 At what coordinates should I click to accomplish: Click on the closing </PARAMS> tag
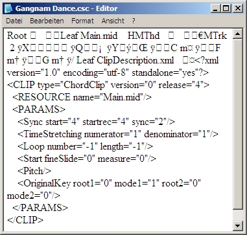coord(40,208)
